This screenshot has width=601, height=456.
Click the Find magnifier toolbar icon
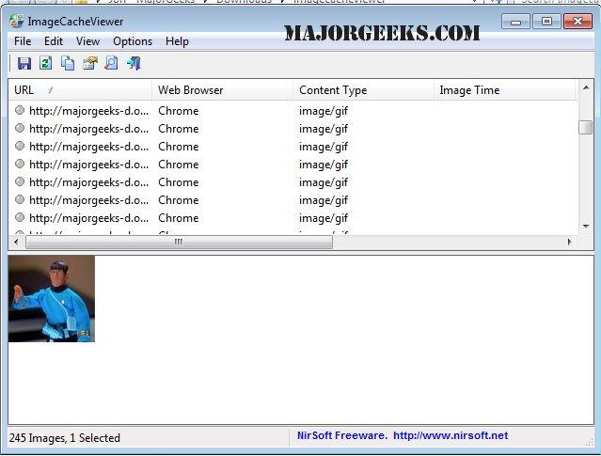111,63
